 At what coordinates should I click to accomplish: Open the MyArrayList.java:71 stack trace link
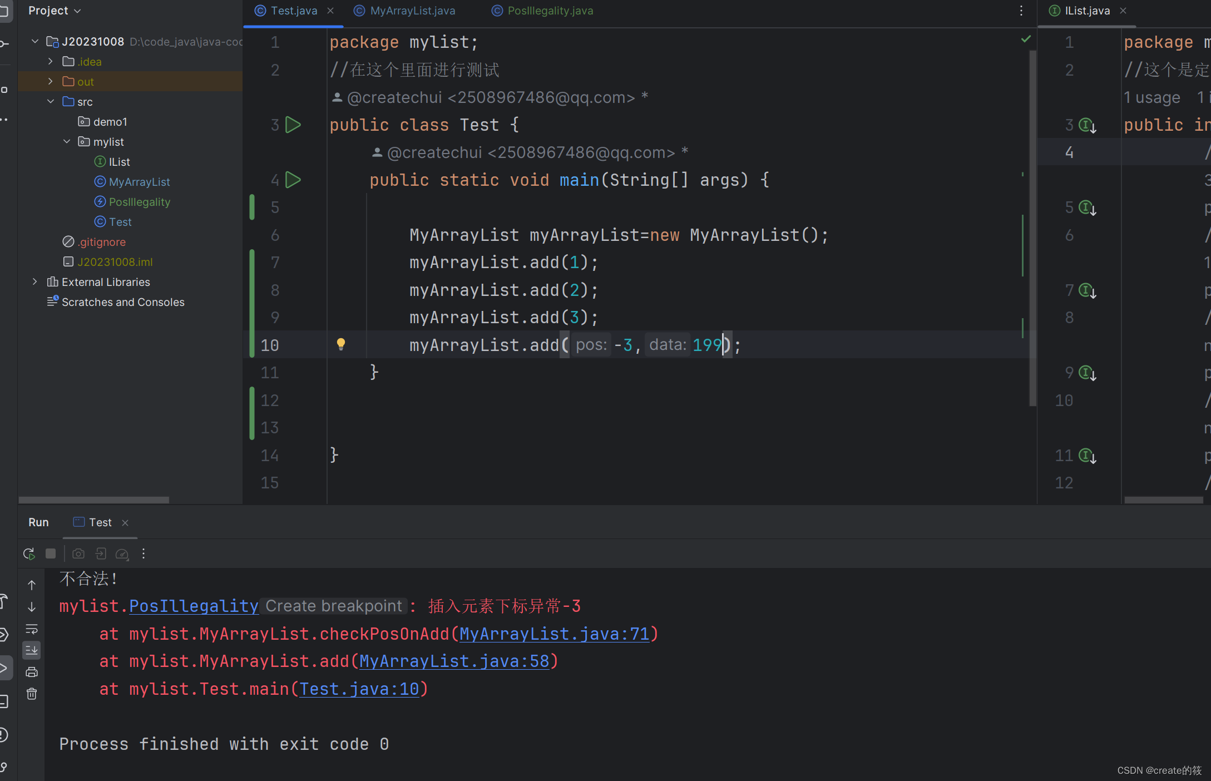pos(554,634)
